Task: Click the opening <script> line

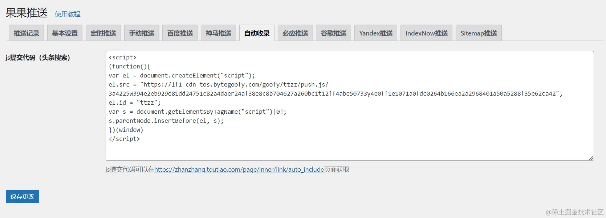Action: coord(123,57)
